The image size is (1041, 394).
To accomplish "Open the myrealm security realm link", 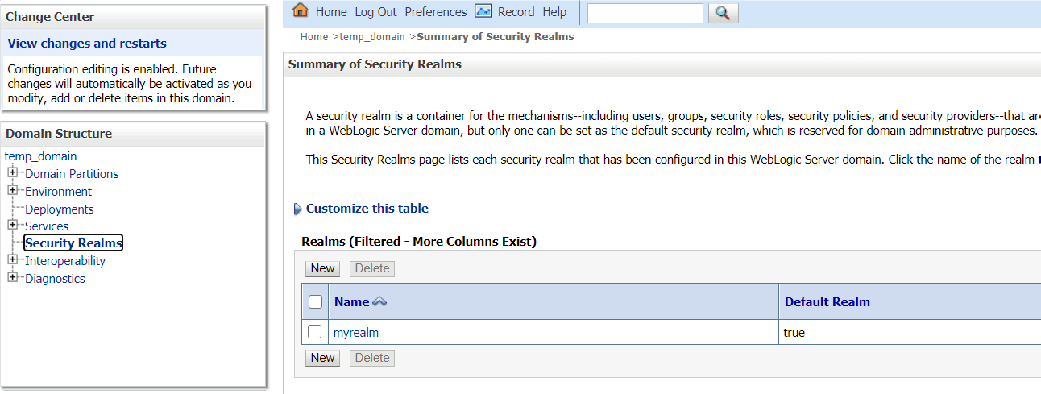I will tap(356, 332).
